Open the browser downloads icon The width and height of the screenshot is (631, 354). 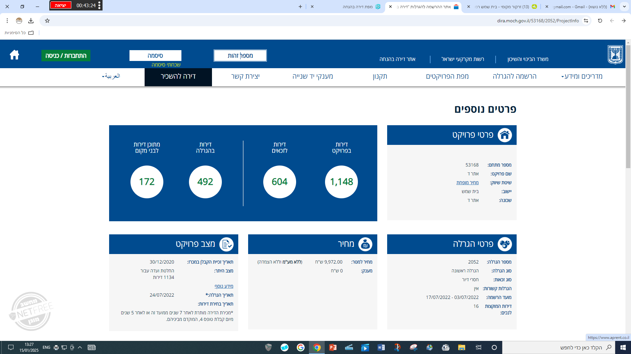click(x=31, y=21)
